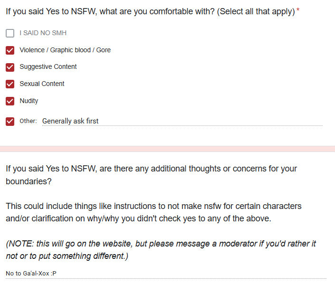The image size is (335, 294).
Task: Click the answer field with "No to Ga'al-Xox :P"
Action: [166, 274]
